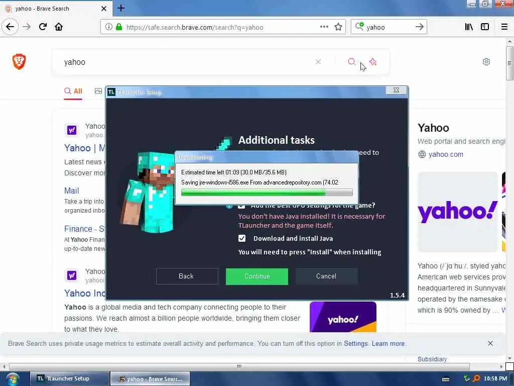The height and width of the screenshot is (386, 514).
Task: Click the Estimated time left text
Action: tap(234, 172)
